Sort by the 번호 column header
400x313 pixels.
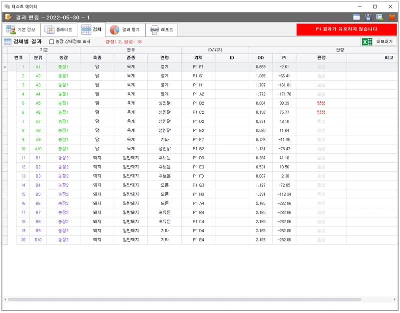click(18, 57)
